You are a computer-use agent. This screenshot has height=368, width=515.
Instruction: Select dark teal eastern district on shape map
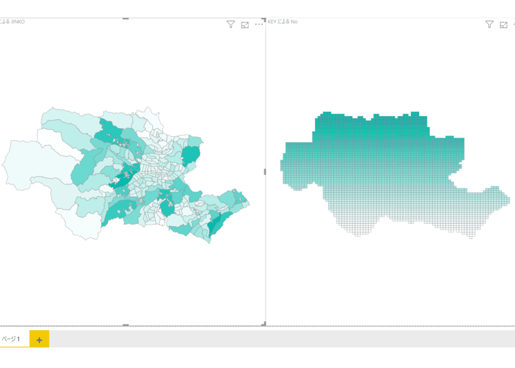191,154
